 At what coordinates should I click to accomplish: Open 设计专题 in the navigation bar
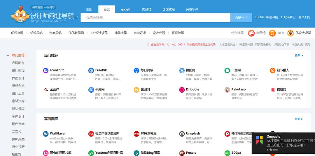159,33
